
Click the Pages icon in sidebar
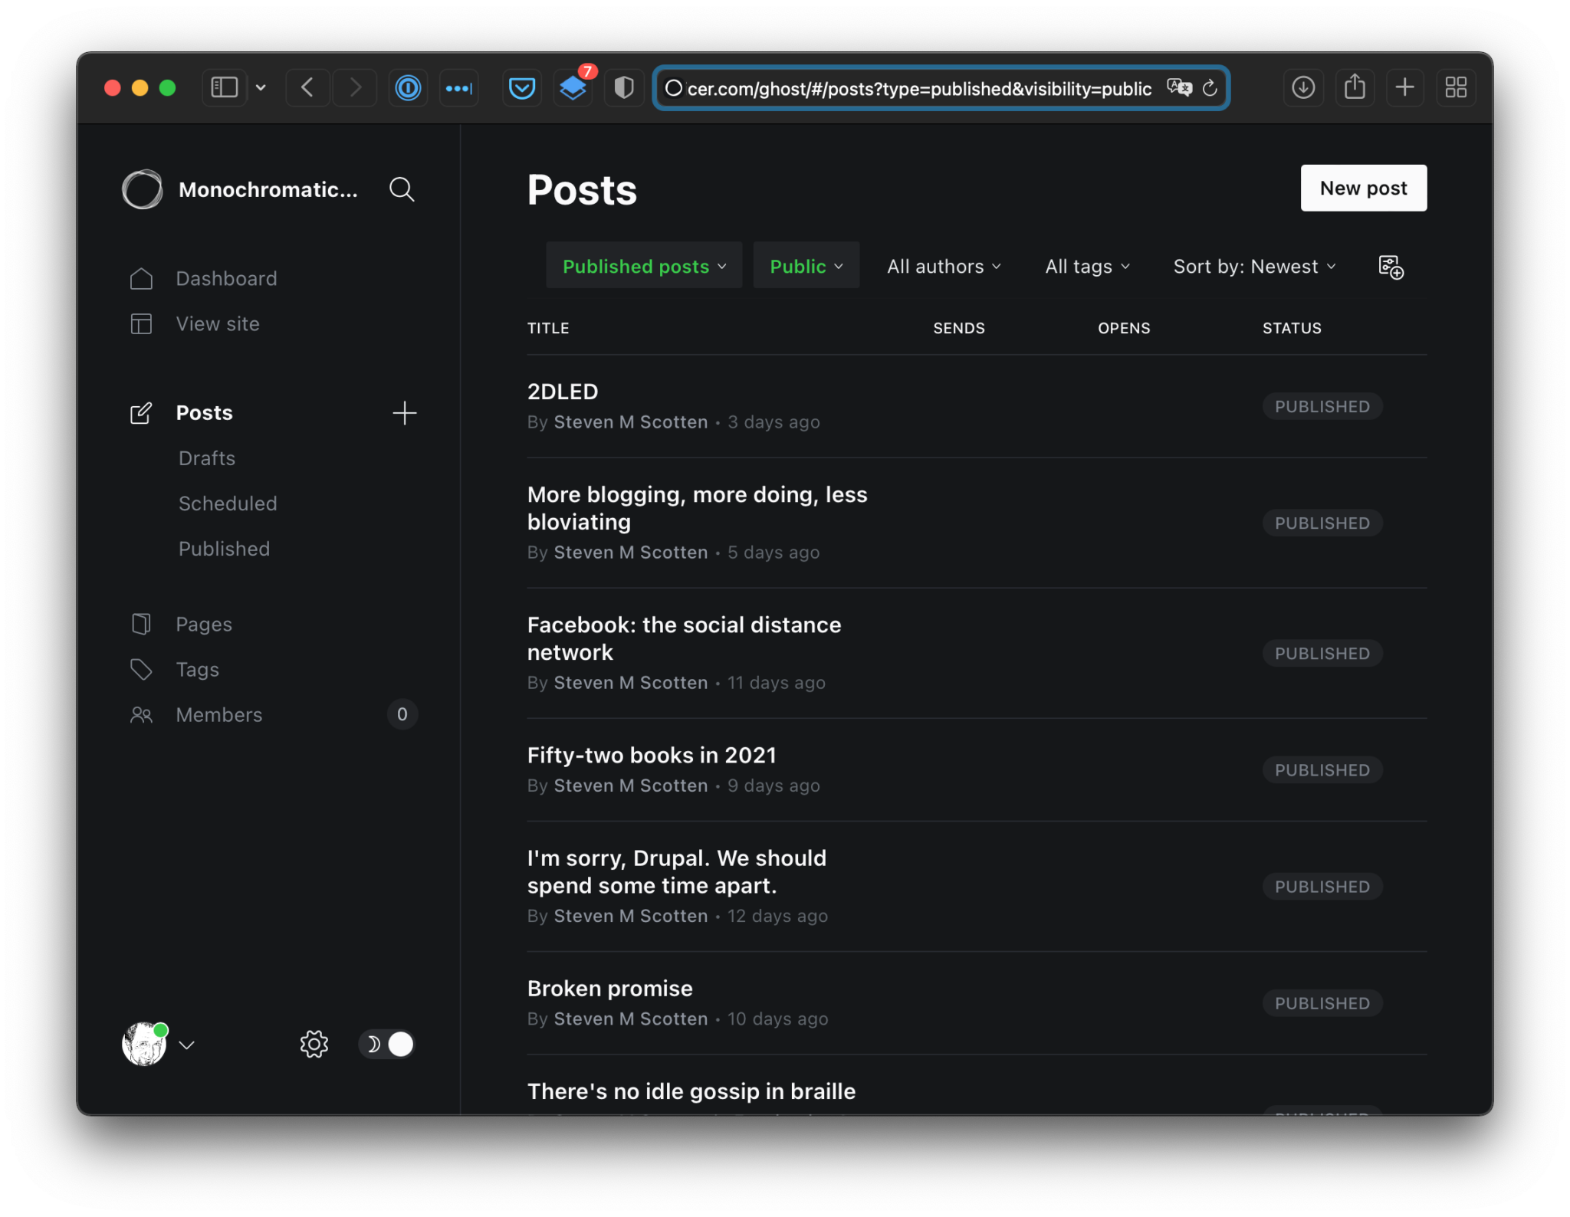141,624
